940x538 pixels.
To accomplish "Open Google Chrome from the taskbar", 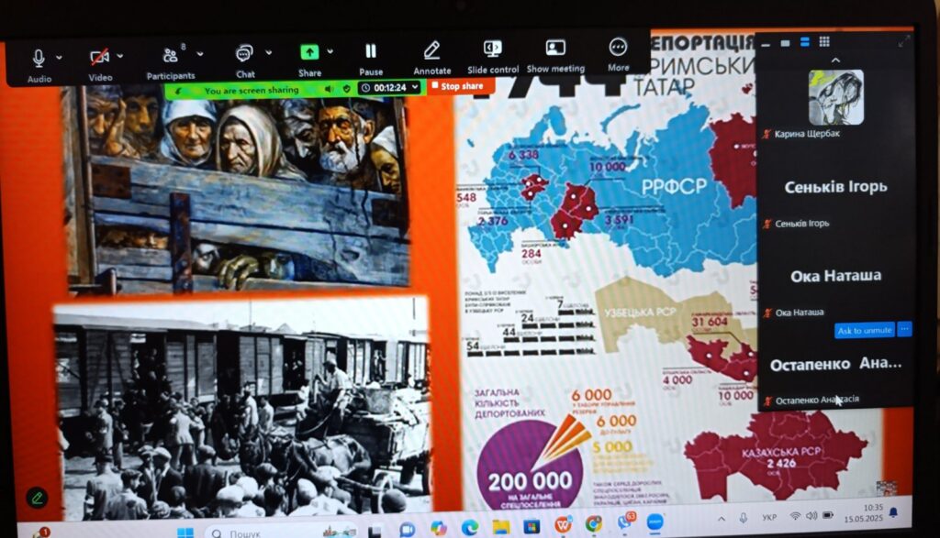I will tap(593, 524).
